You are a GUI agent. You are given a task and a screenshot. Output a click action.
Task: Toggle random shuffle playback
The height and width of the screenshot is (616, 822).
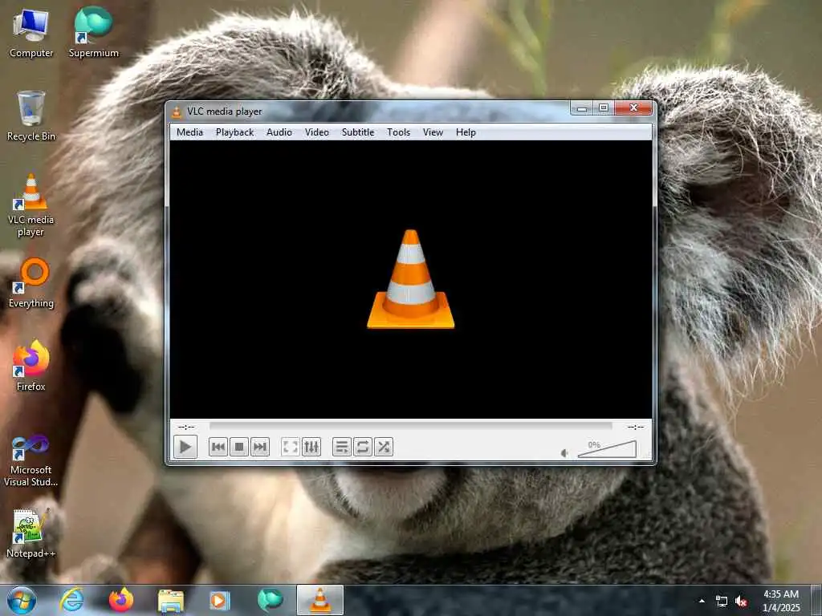pyautogui.click(x=384, y=447)
